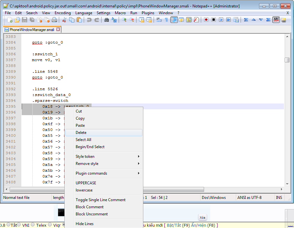294x228 pixels.
Task: Cut selection with the scissors icon
Action: [x=64, y=20]
